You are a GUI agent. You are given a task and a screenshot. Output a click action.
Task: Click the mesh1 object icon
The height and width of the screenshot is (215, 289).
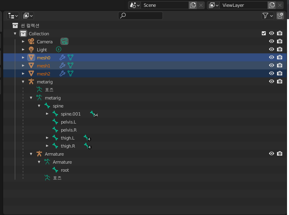(x=31, y=65)
